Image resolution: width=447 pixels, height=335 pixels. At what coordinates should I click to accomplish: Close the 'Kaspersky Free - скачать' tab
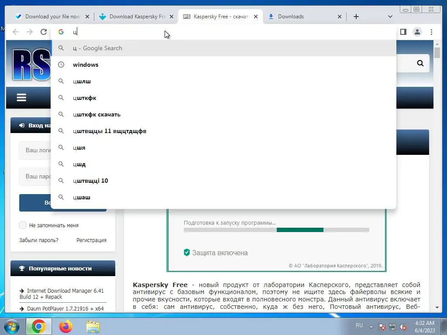point(256,17)
